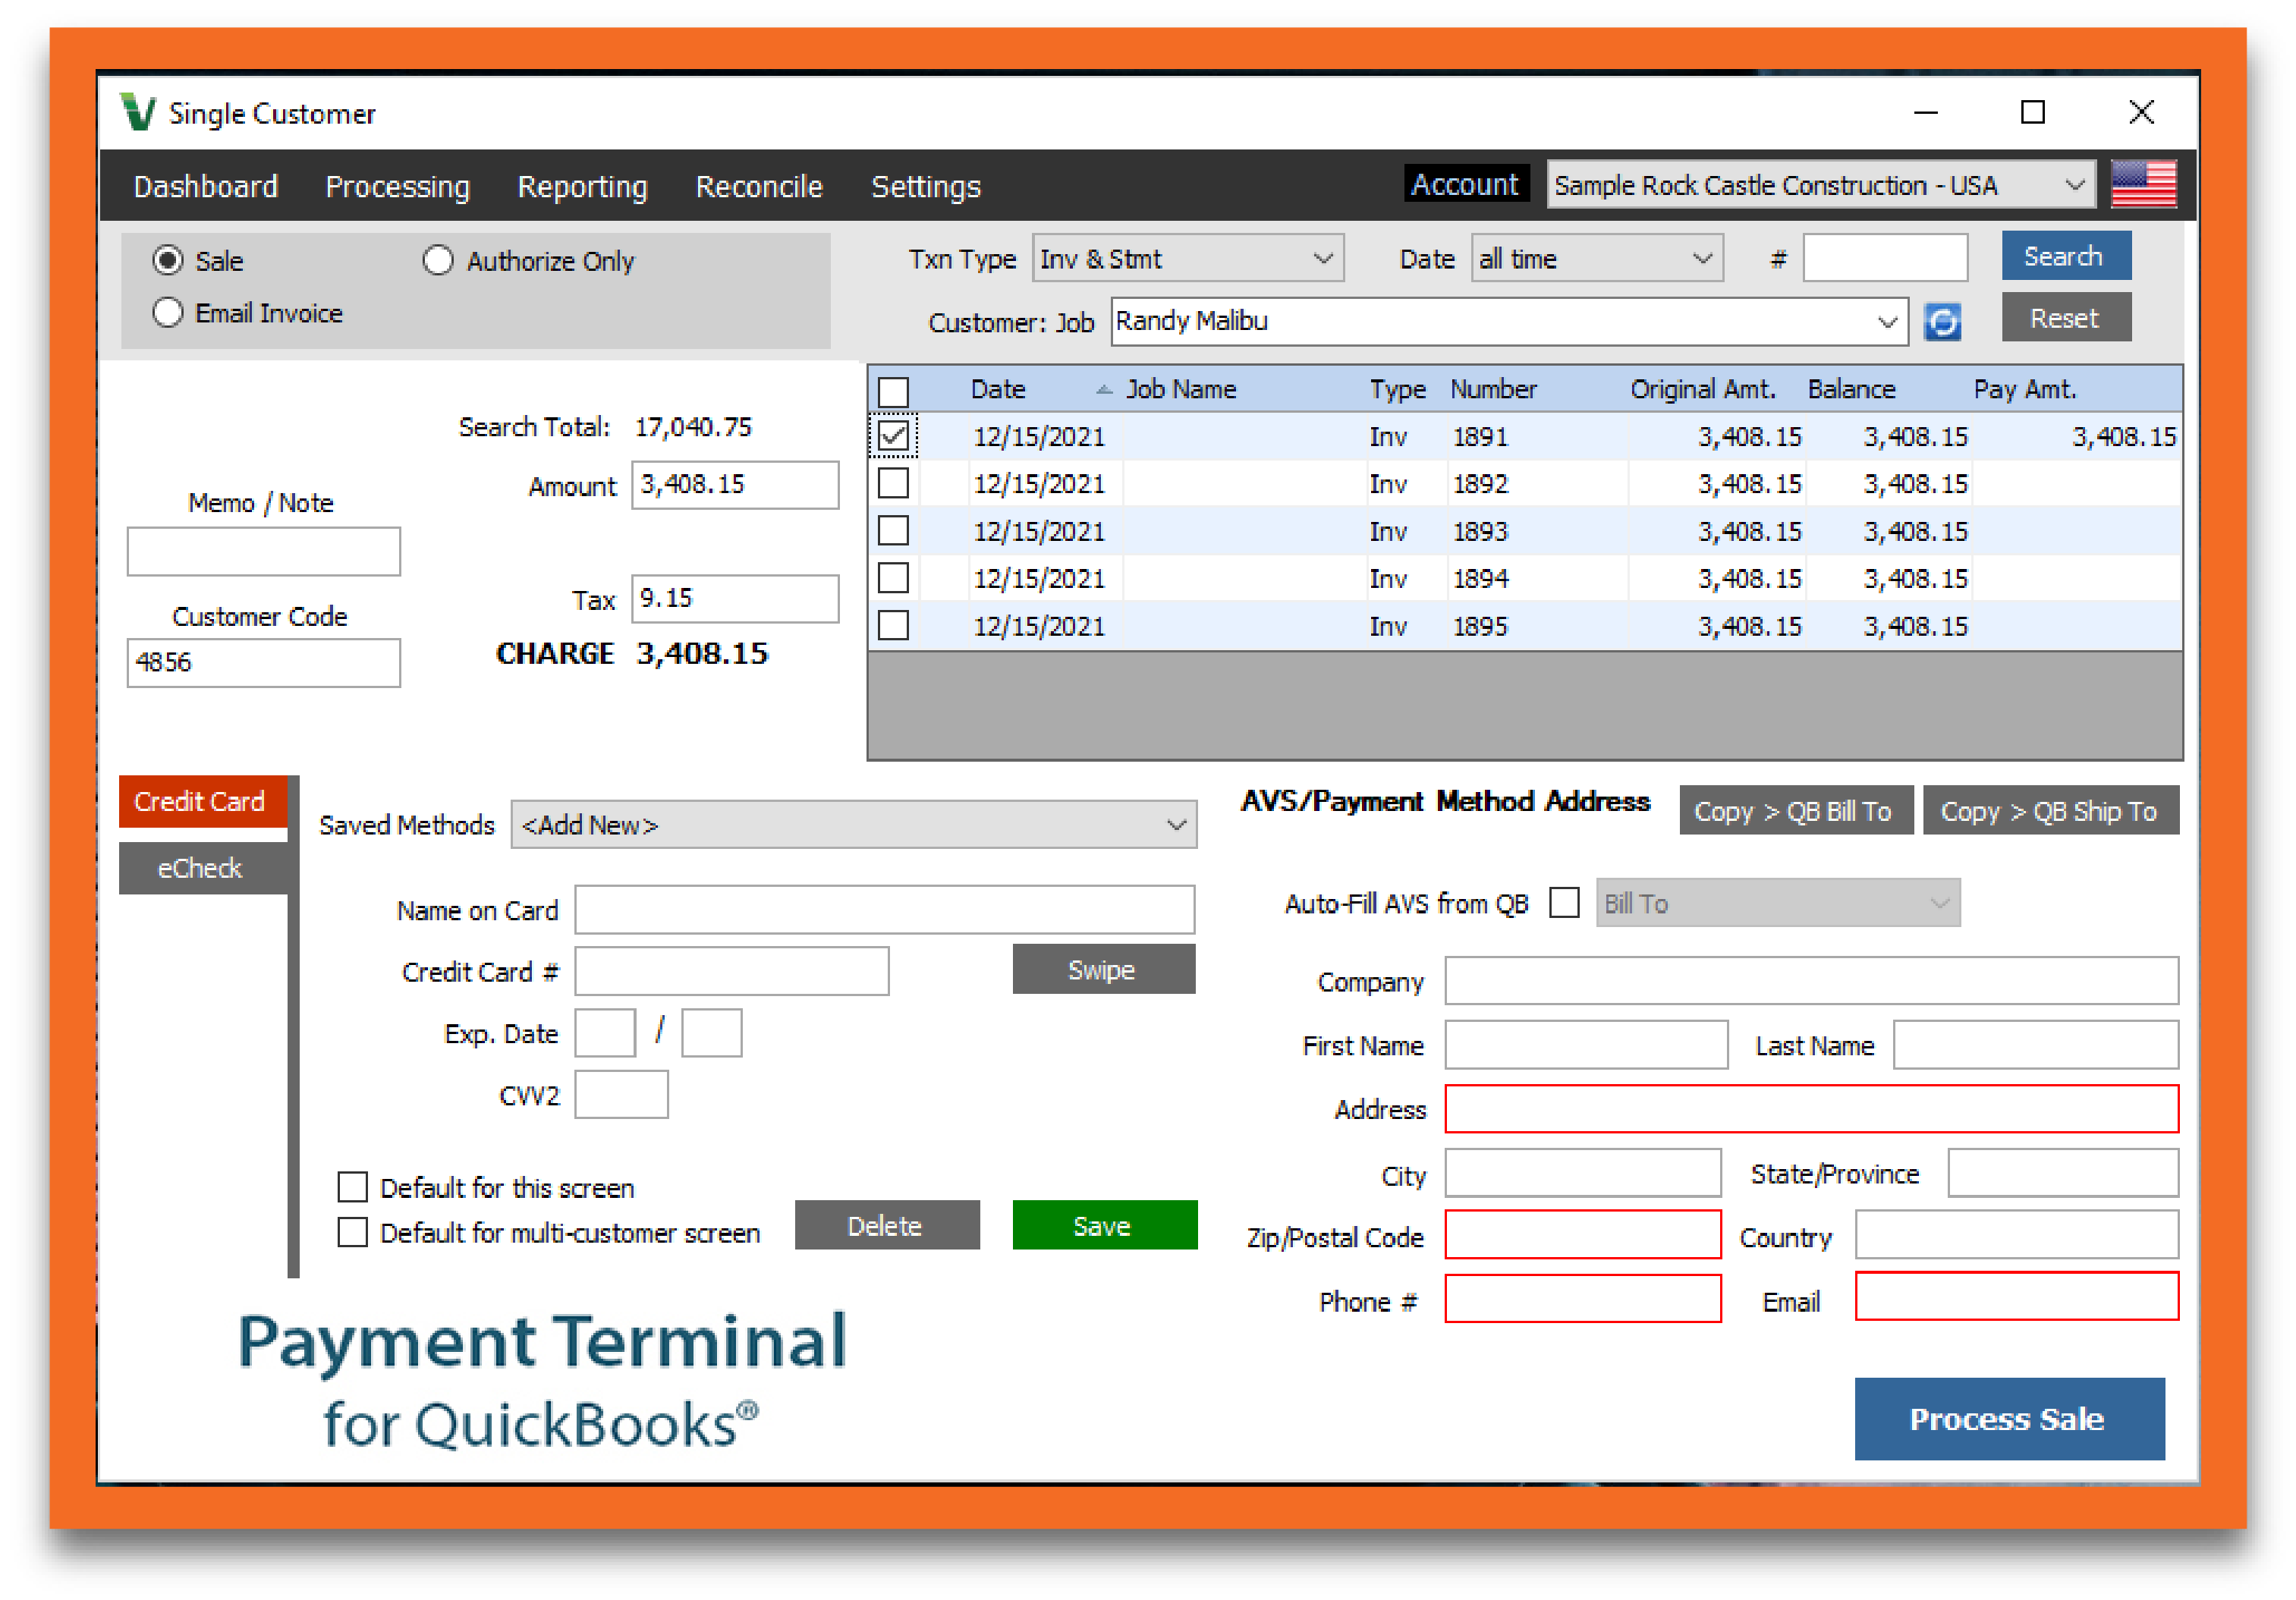Click the First Name field
The image size is (2296, 1600).
pyautogui.click(x=1586, y=1045)
